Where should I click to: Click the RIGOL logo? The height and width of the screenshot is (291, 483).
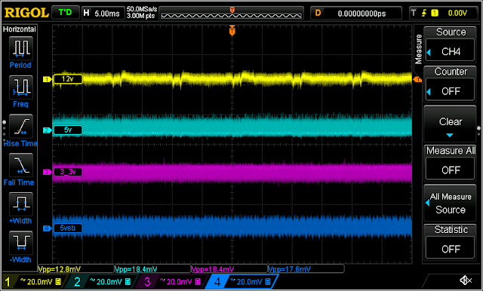tap(26, 13)
